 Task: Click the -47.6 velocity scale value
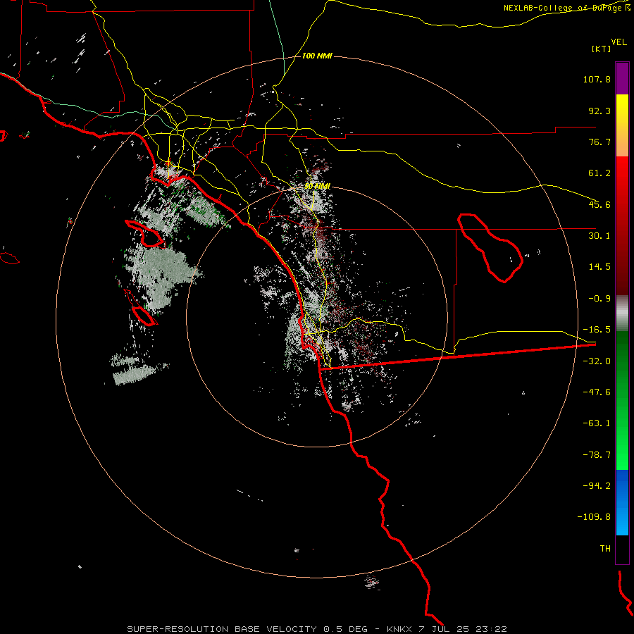pos(597,392)
